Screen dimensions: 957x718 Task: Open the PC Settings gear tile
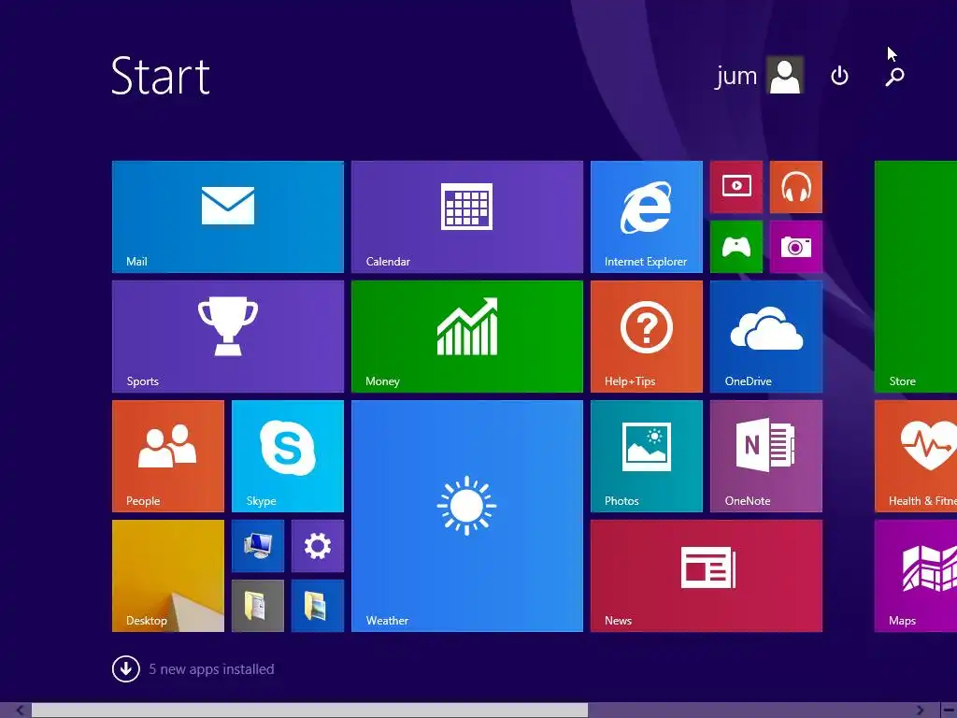click(318, 546)
